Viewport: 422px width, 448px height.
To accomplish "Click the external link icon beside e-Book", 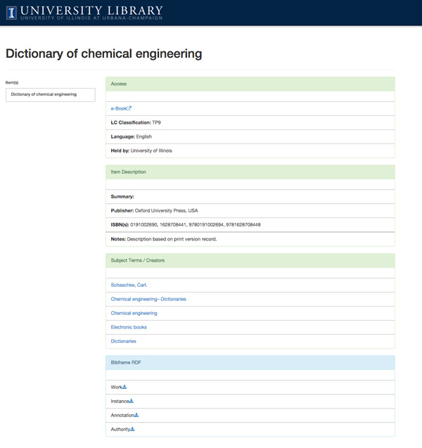I will coord(129,108).
